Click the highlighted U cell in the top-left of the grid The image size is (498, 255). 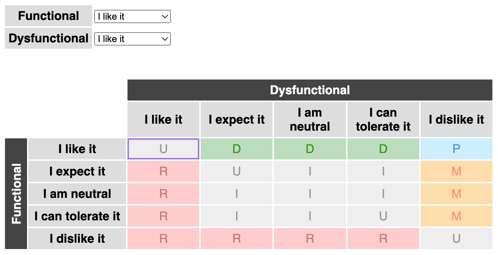click(164, 149)
